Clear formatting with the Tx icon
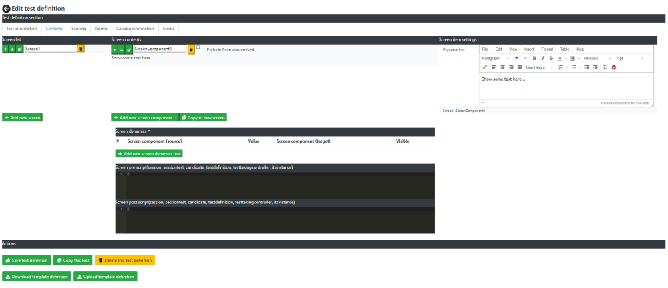668x288 pixels. click(604, 67)
